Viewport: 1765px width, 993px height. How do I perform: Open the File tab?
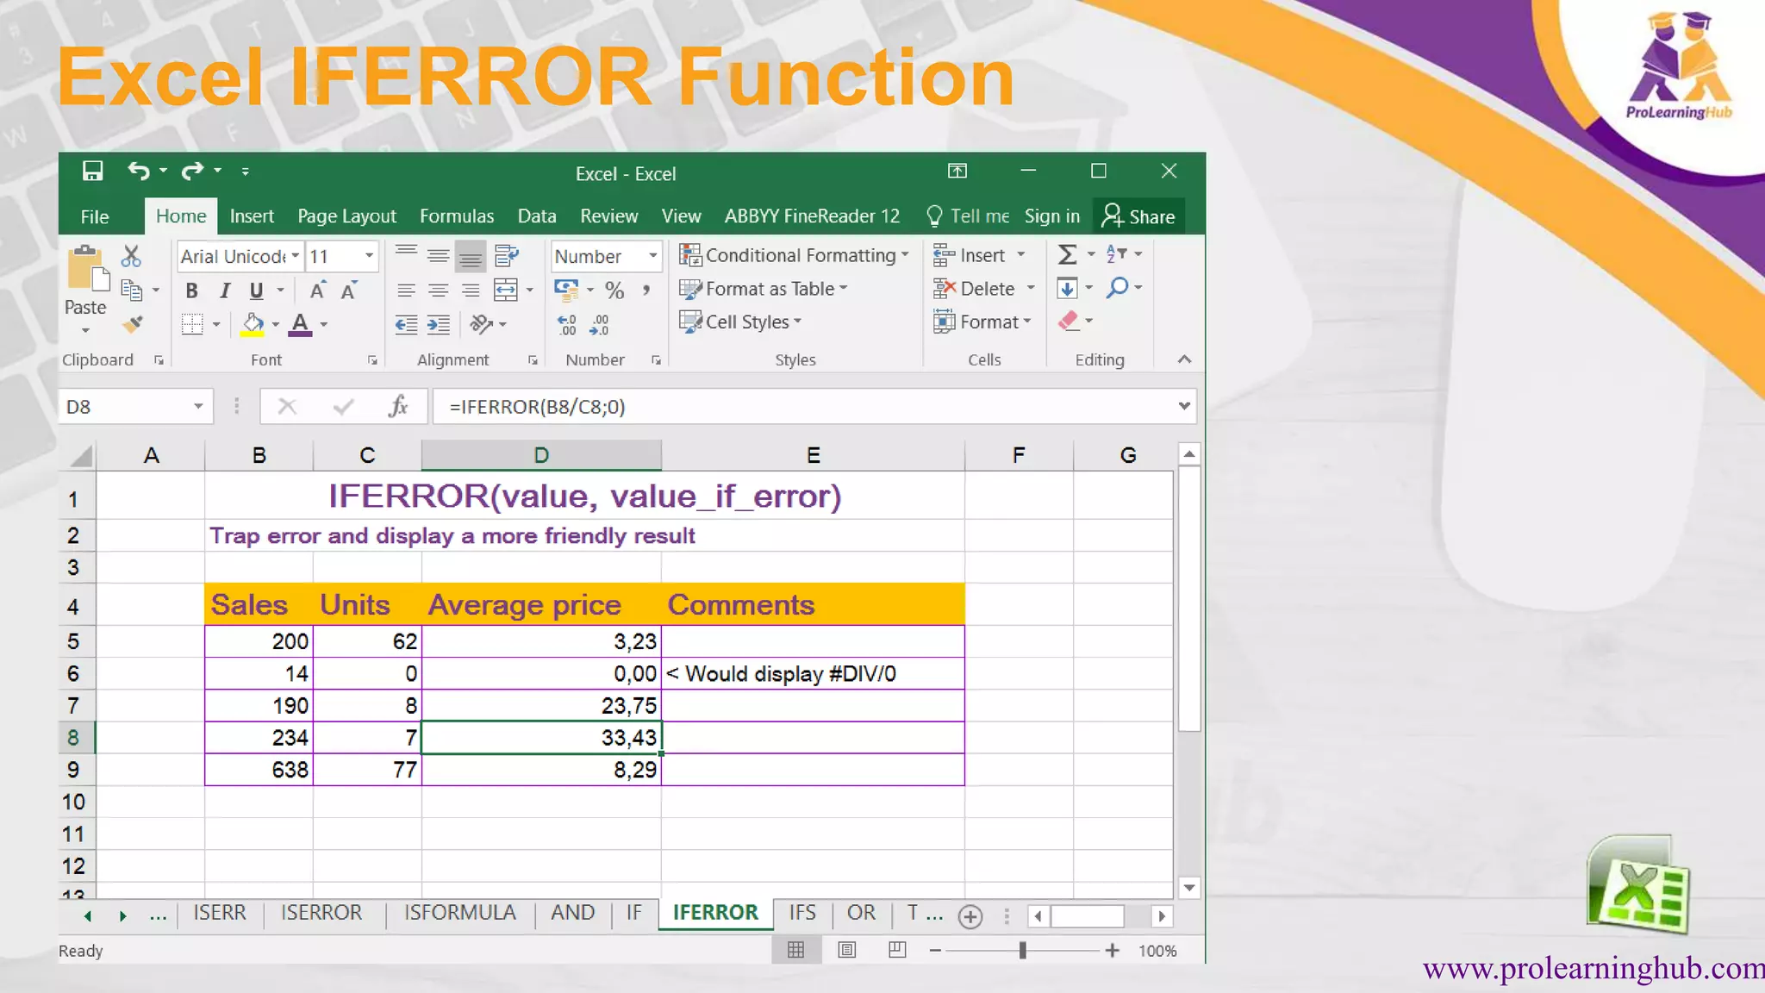[x=94, y=216]
